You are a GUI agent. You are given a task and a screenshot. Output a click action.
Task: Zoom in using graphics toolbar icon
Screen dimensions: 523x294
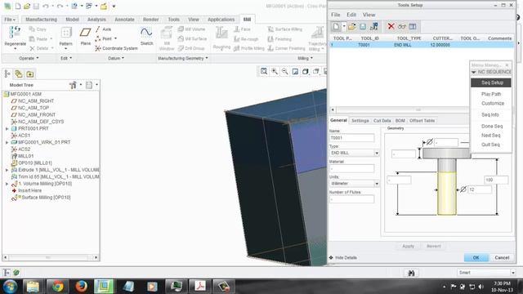click(x=275, y=71)
